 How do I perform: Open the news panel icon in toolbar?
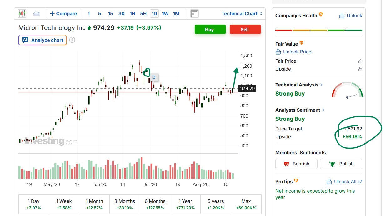point(195,14)
